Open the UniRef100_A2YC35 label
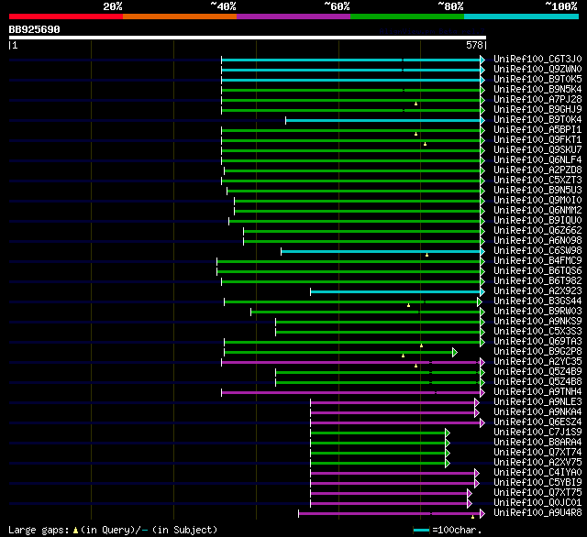587x537 pixels. click(537, 362)
